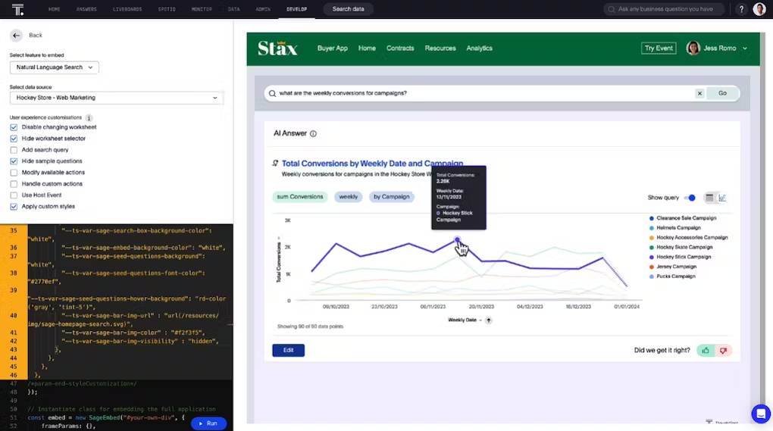Enable Handle custom actions checkbox
Viewport: 773px width, 431px height.
click(14, 184)
